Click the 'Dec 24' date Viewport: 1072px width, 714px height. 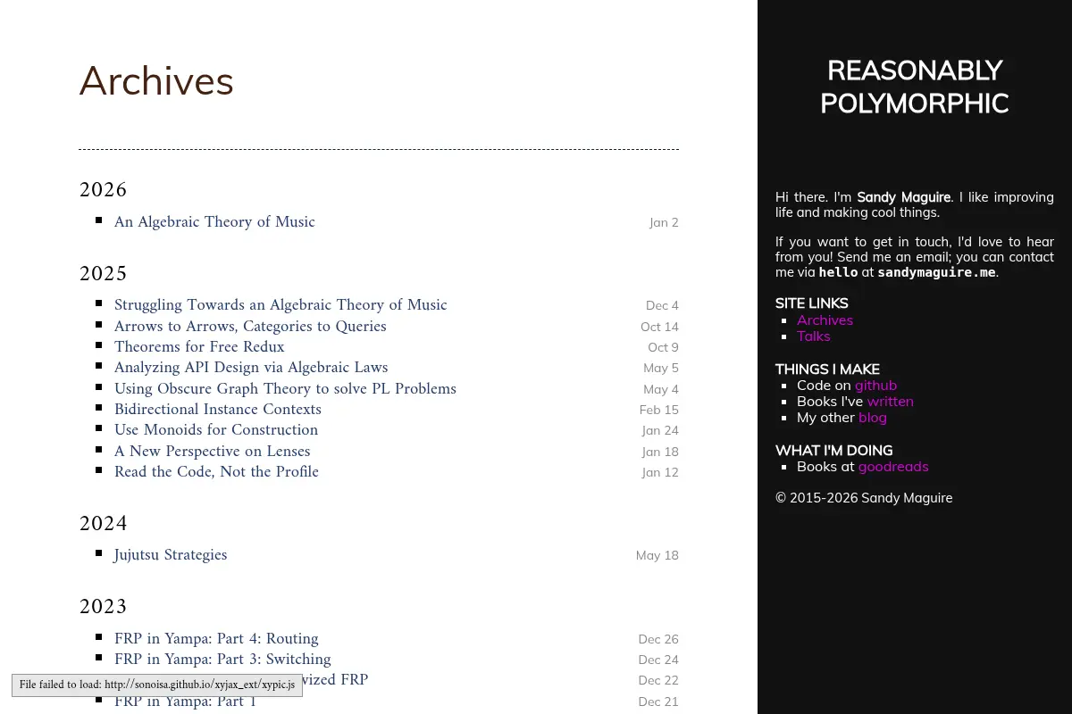pyautogui.click(x=658, y=660)
